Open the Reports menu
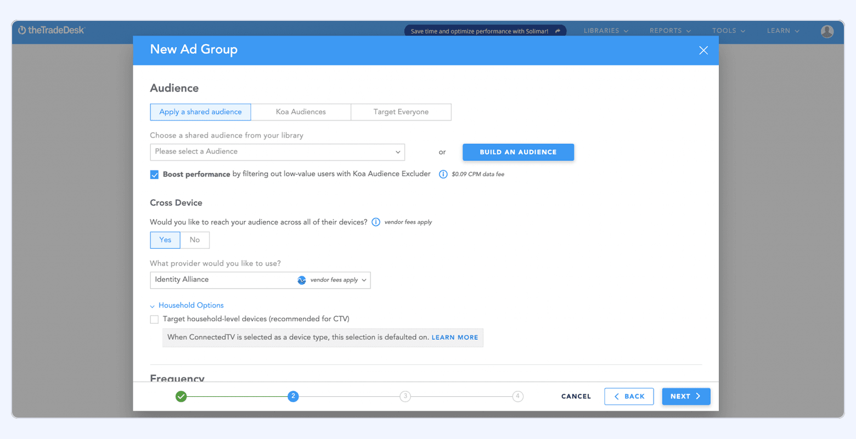856x439 pixels. 670,31
